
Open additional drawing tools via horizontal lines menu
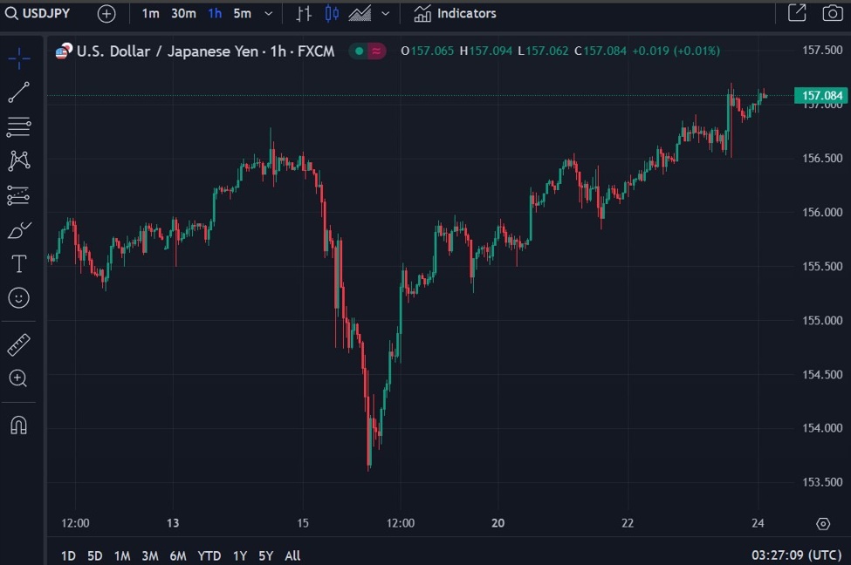pyautogui.click(x=18, y=126)
